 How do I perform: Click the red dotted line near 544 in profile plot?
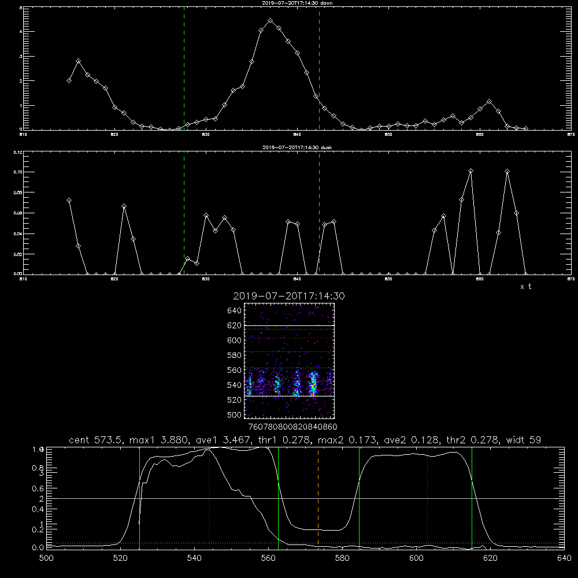coord(209,498)
